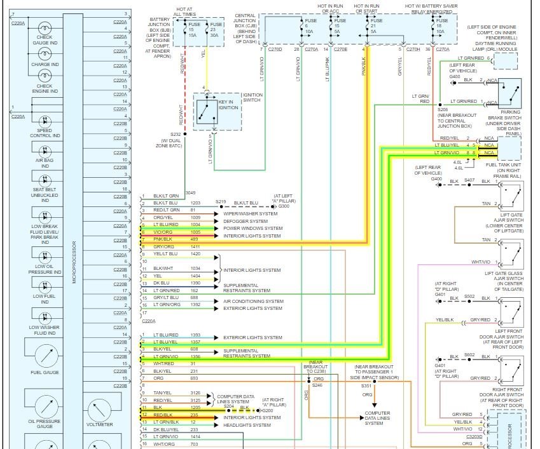Viewport: 540px width, 449px height.
Task: Click the Left Front Door Ajar Switch symbol
Action: [x=512, y=312]
